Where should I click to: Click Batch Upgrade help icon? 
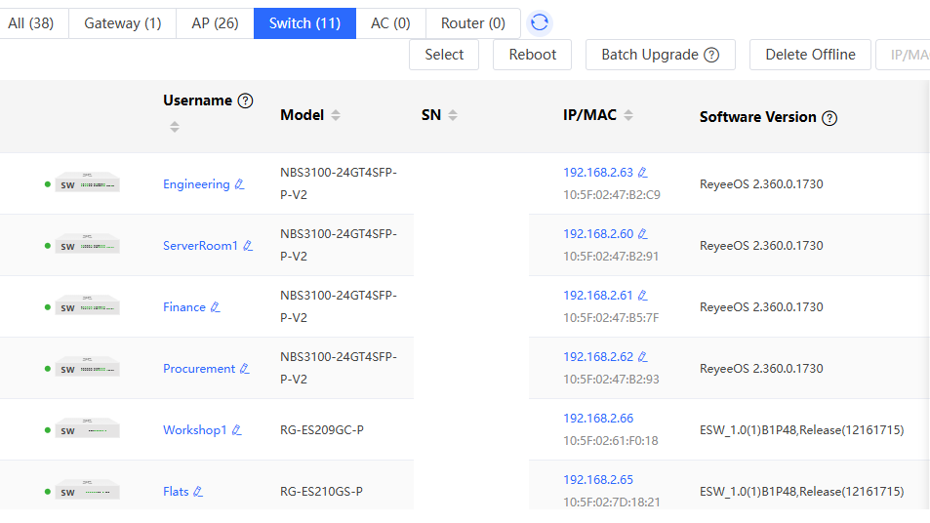(x=711, y=56)
